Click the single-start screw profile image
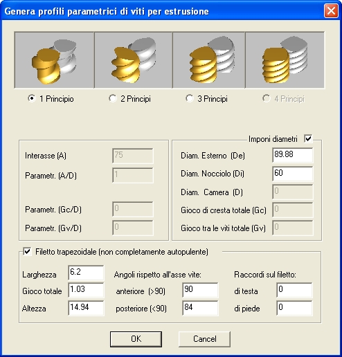The image size is (342, 357). (54, 60)
